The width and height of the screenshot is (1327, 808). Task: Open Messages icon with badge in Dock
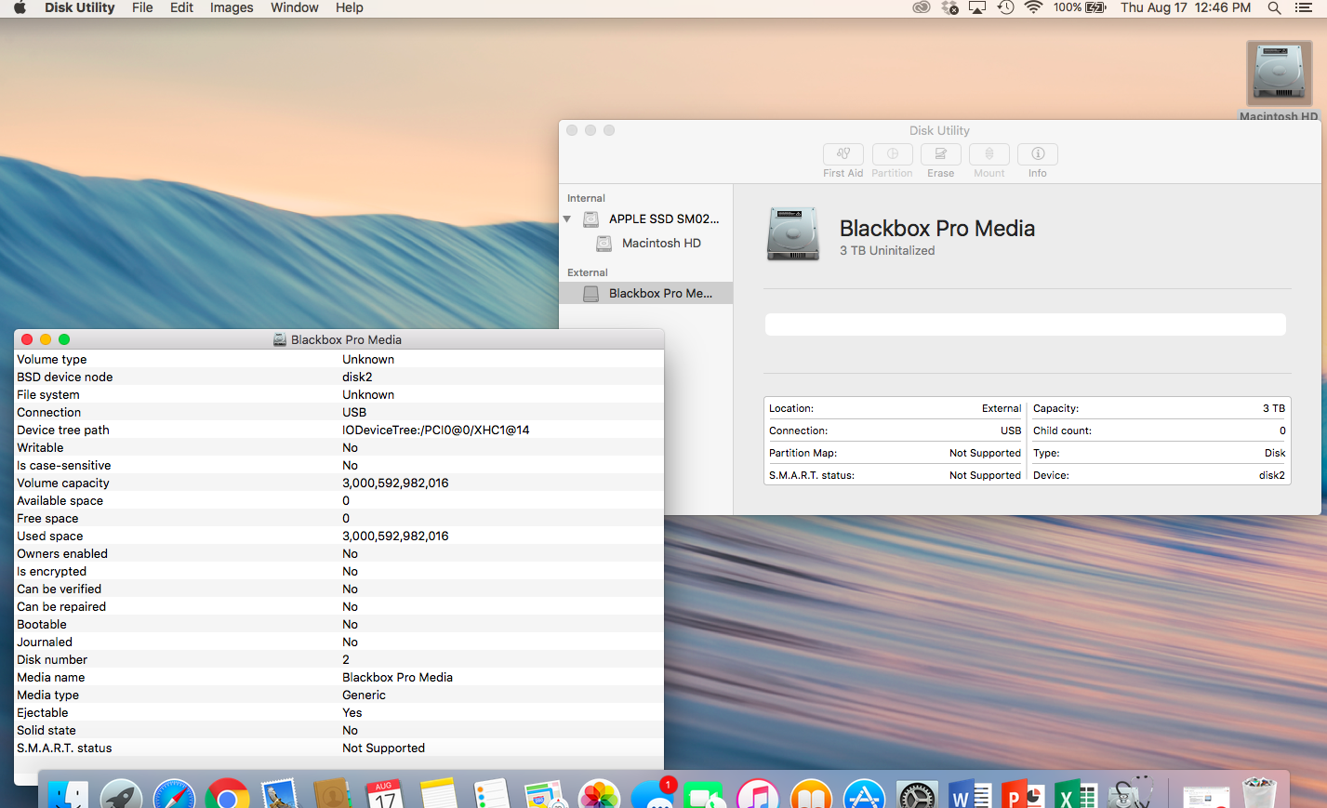click(653, 795)
